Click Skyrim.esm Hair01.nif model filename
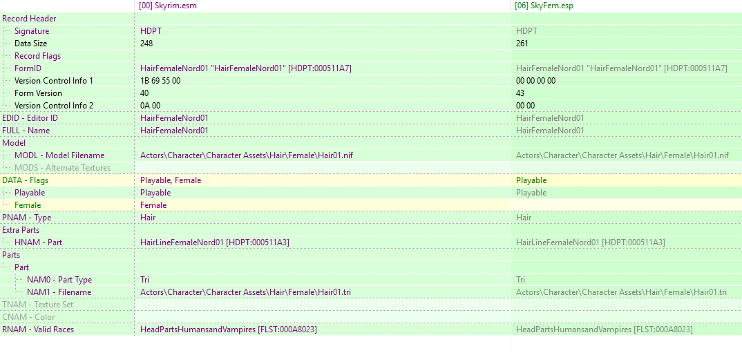Viewport: 742px width, 353px height. (246, 155)
